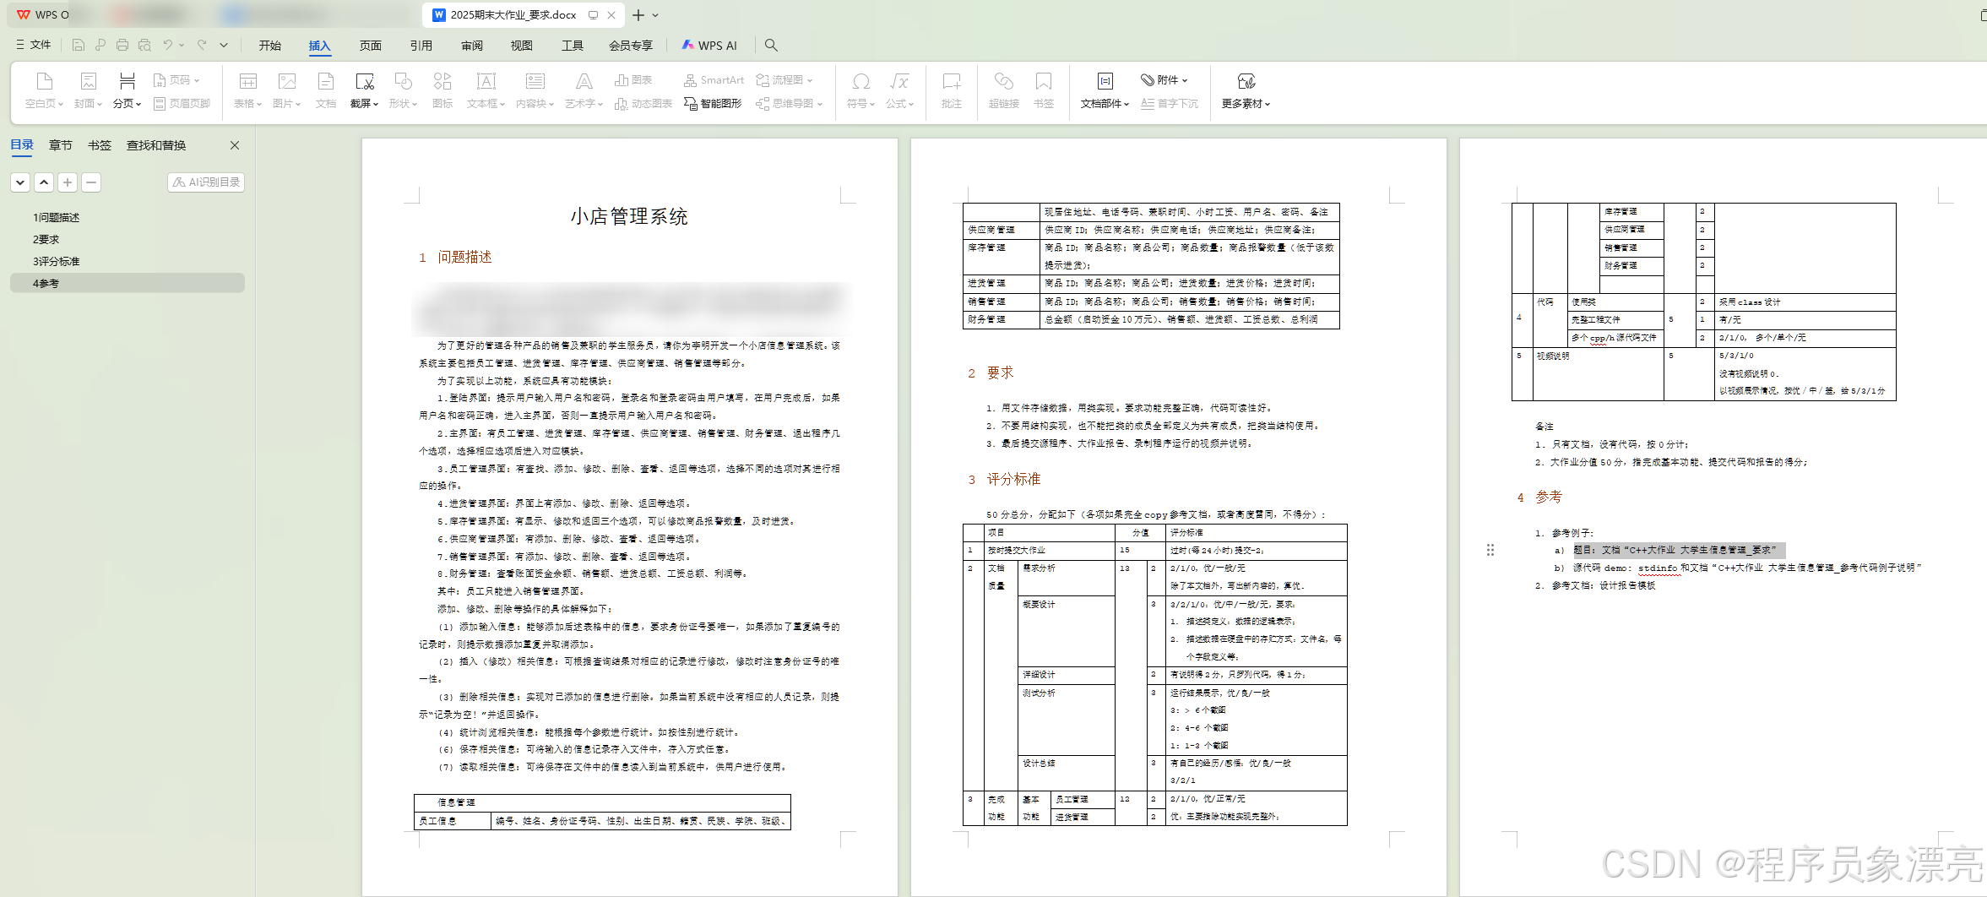Open the 图标 icon library

click(442, 90)
